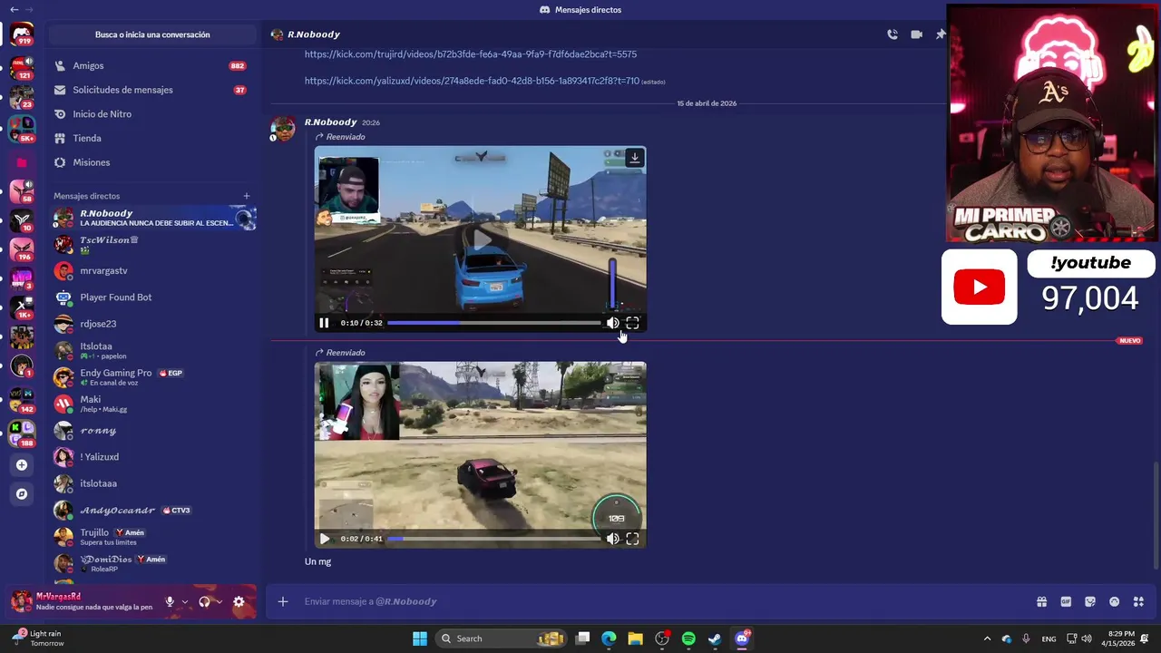This screenshot has width=1161, height=653.
Task: Open Inicio de Nitro
Action: [152, 114]
